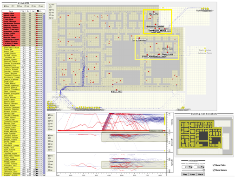
Task: Sort occupants by the Vel column header
Action: (23, 11)
